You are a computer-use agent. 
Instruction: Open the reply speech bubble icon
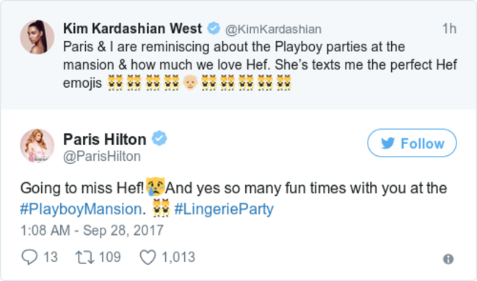coord(29,257)
